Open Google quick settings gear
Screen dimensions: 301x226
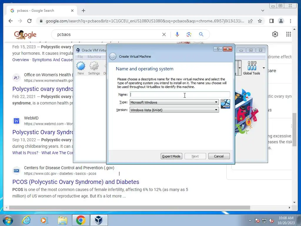pos(275,34)
